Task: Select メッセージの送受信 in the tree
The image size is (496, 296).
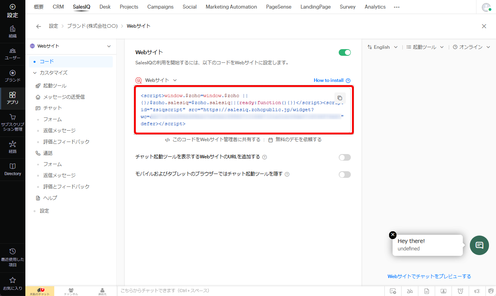Action: [x=64, y=97]
